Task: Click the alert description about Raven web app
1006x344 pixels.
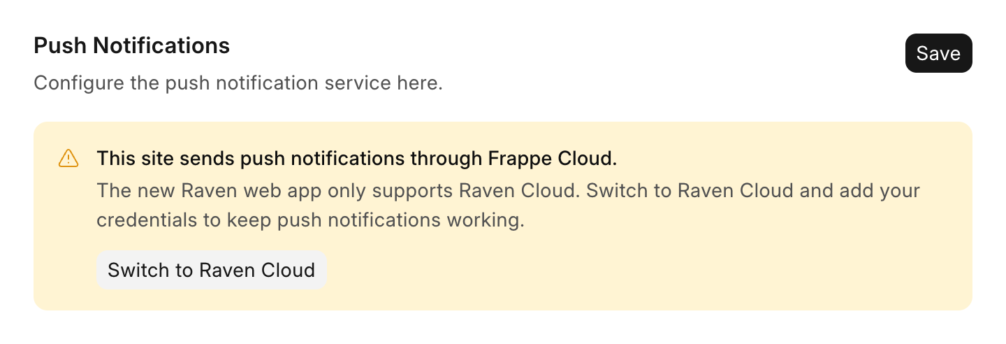Action: [x=508, y=206]
